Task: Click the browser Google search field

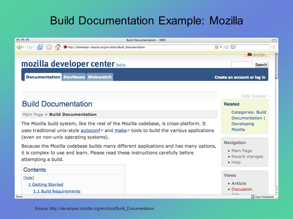Action: pos(252,47)
